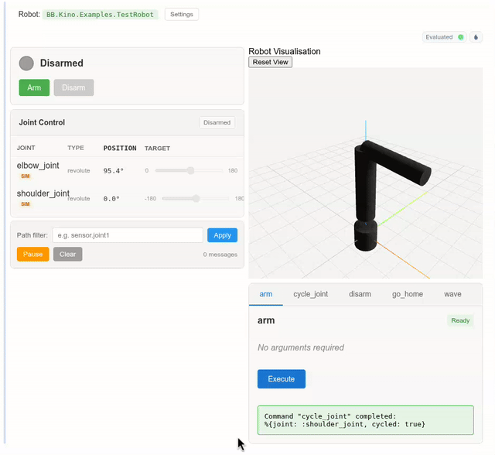Click the water droplet icon

click(x=476, y=37)
